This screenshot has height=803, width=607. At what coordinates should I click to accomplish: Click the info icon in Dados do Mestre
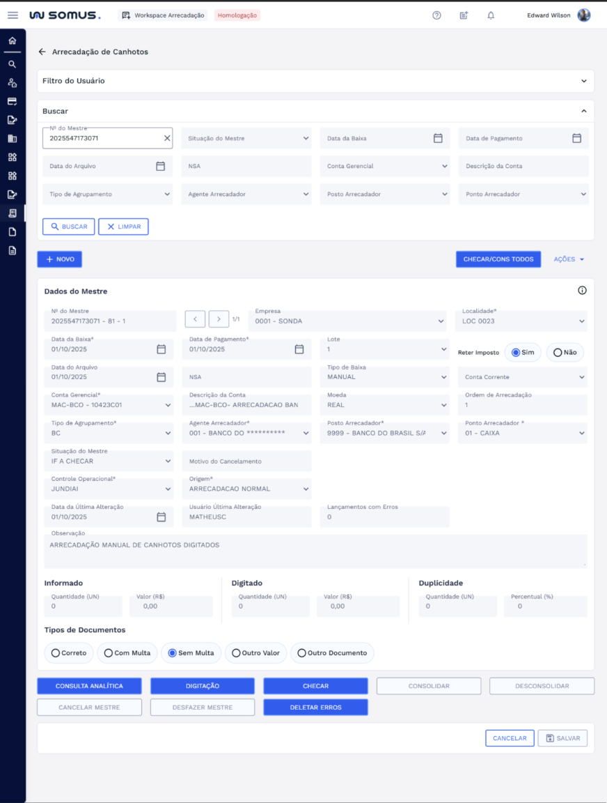point(582,291)
